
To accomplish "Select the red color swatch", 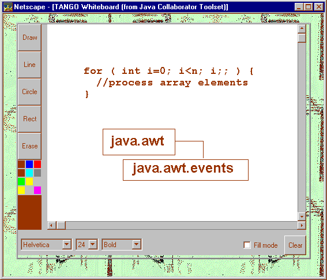I will coord(37,164).
